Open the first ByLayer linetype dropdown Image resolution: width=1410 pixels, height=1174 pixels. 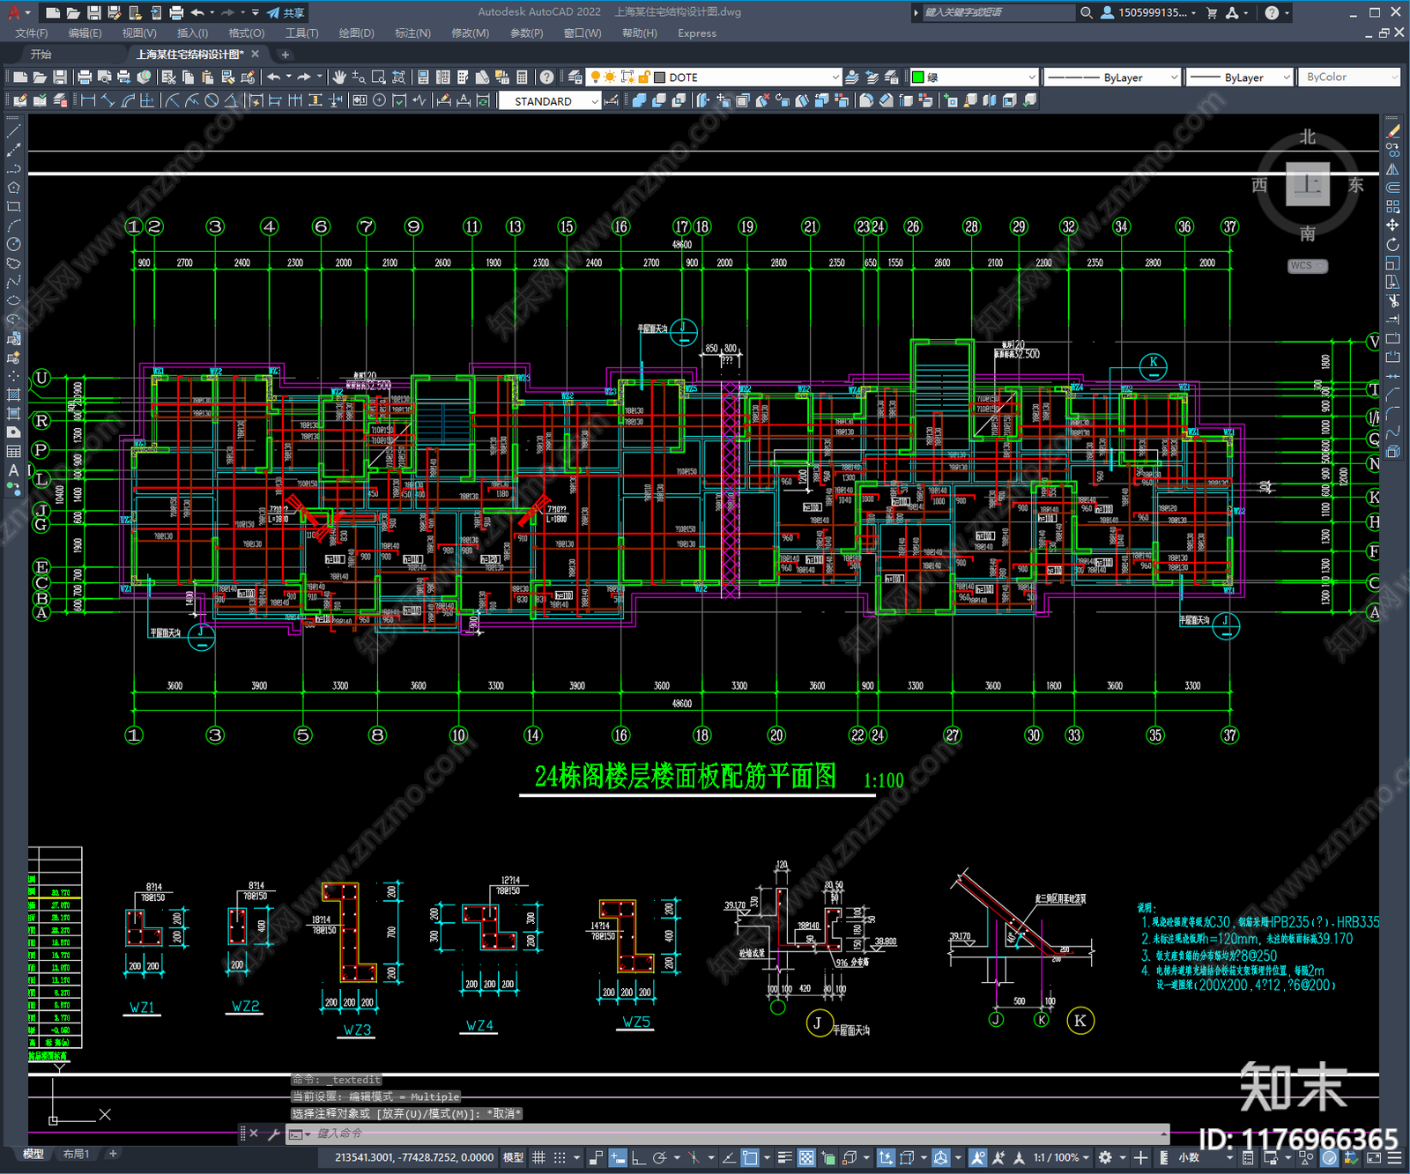point(1112,78)
